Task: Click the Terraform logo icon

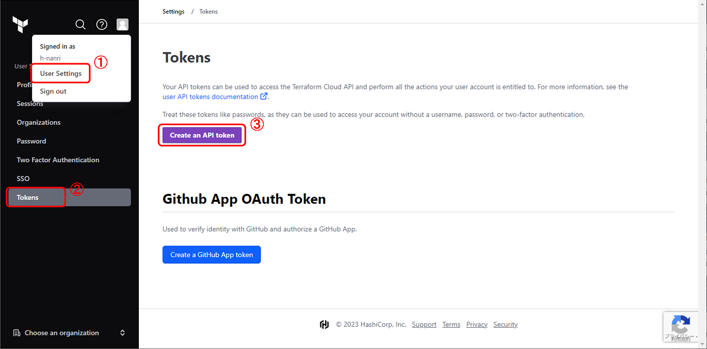Action: 20,25
